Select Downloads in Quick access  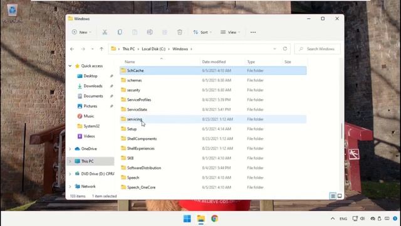93,86
